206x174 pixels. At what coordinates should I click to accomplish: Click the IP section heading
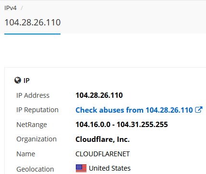26,81
